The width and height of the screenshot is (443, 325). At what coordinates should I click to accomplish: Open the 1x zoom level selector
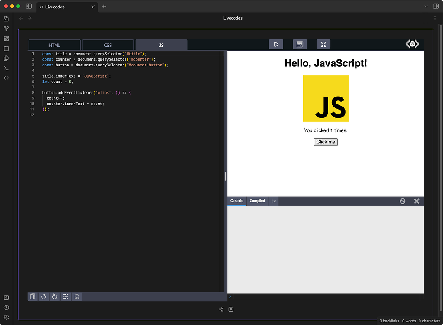pyautogui.click(x=273, y=201)
